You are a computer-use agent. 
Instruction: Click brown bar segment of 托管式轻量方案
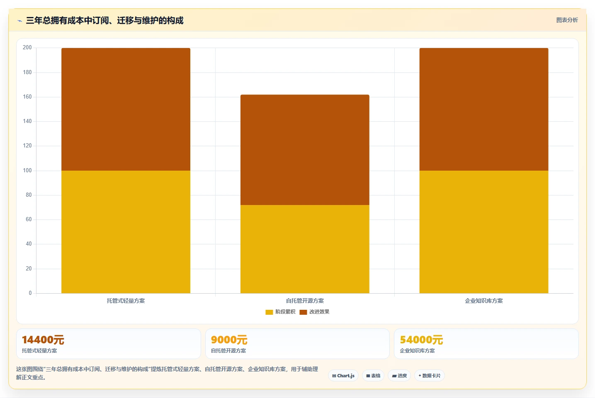(x=126, y=109)
